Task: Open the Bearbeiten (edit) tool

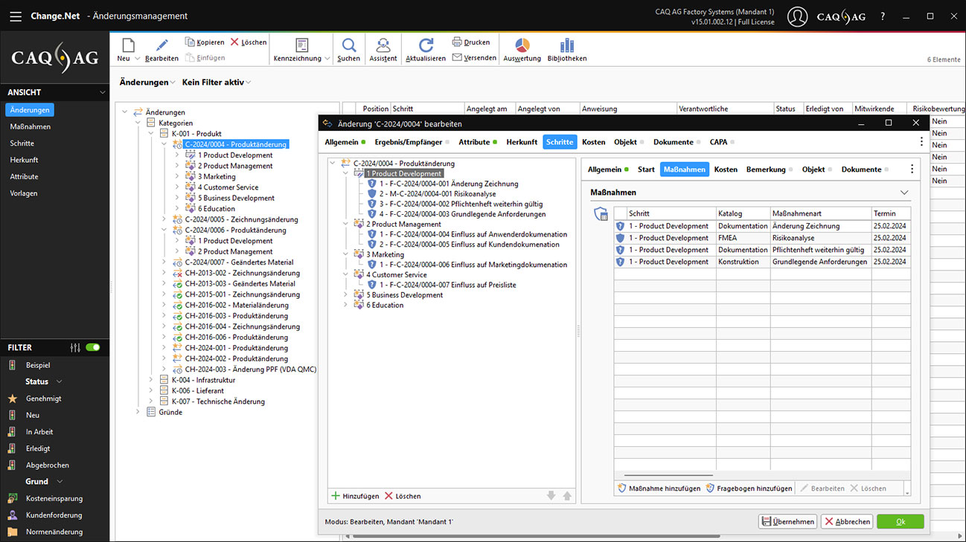Action: coord(161,46)
